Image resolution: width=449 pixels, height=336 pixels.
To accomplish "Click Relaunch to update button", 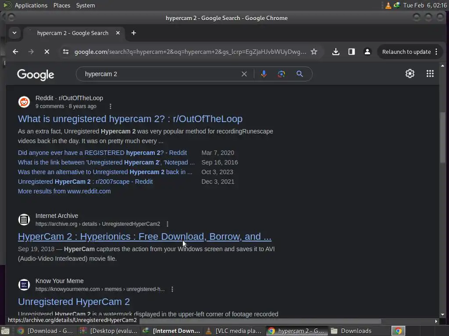I will 406,52.
